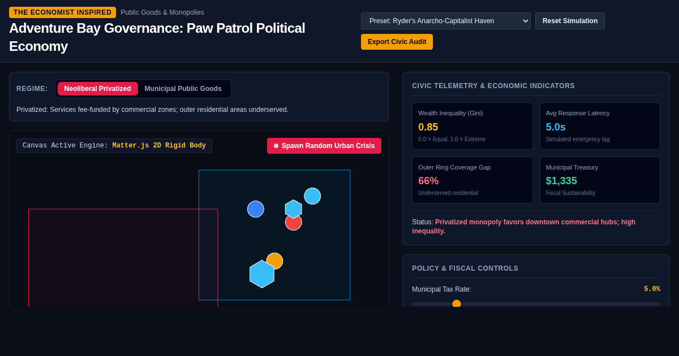The width and height of the screenshot is (679, 356).
Task: Click the Municipal Treasury value $1,335
Action: tap(561, 181)
